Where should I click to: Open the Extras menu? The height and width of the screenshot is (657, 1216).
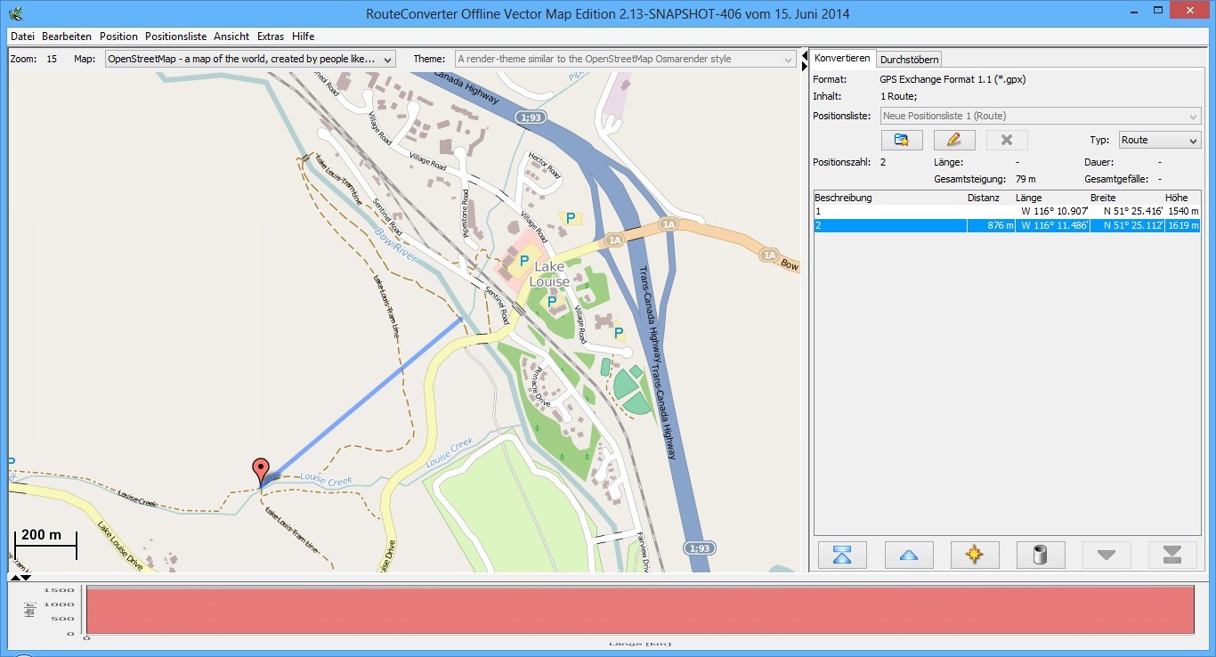271,36
